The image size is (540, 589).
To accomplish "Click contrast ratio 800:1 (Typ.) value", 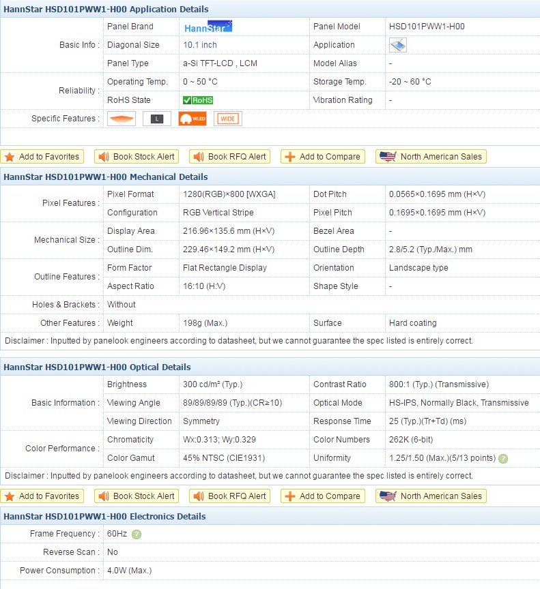I will coord(439,384).
